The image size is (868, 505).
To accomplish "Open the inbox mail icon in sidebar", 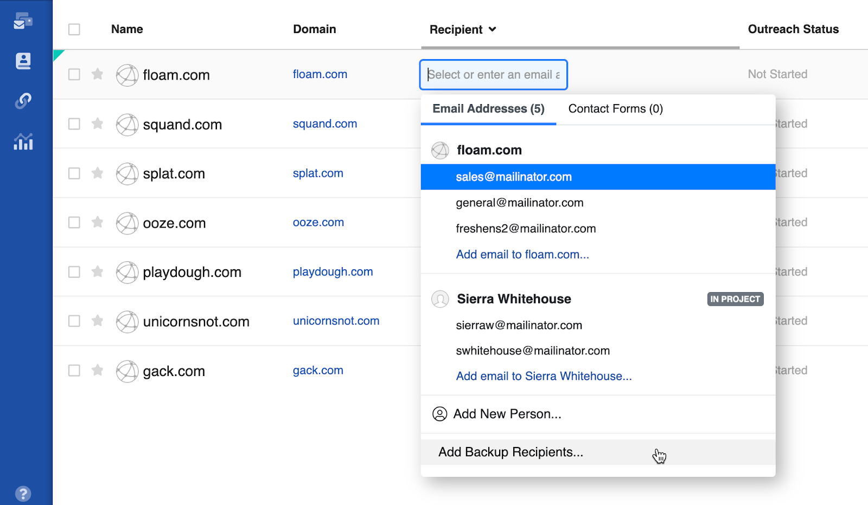I will [x=23, y=21].
